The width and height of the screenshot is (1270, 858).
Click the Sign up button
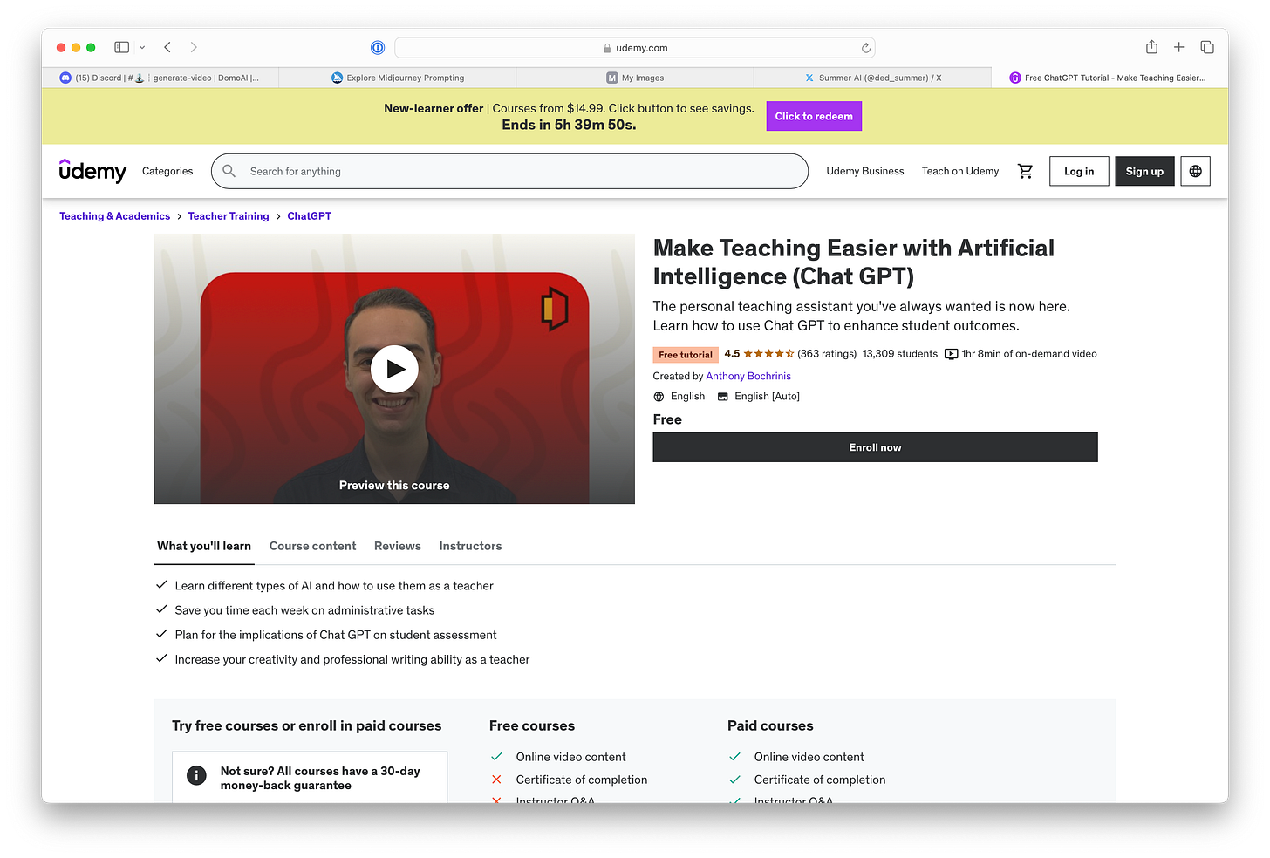1144,171
